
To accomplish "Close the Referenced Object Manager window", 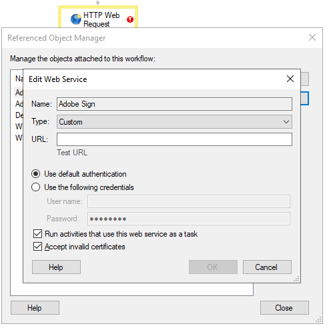I will click(x=312, y=37).
